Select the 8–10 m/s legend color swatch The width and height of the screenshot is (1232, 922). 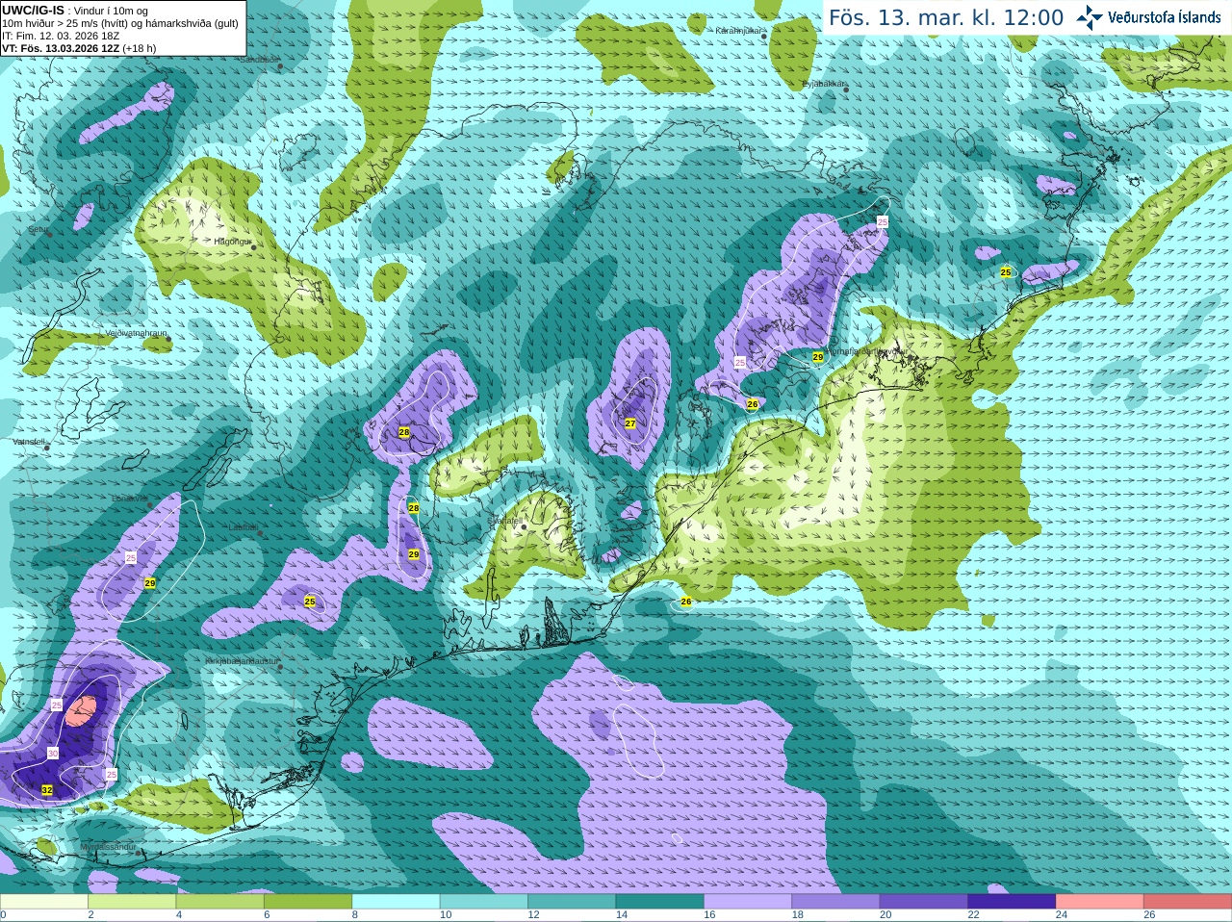(397, 902)
